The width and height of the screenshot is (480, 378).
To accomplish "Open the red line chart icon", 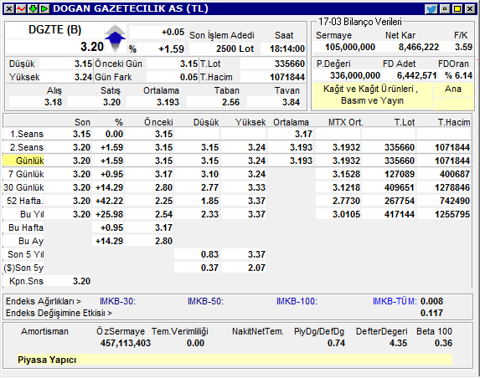I will click(21, 9).
